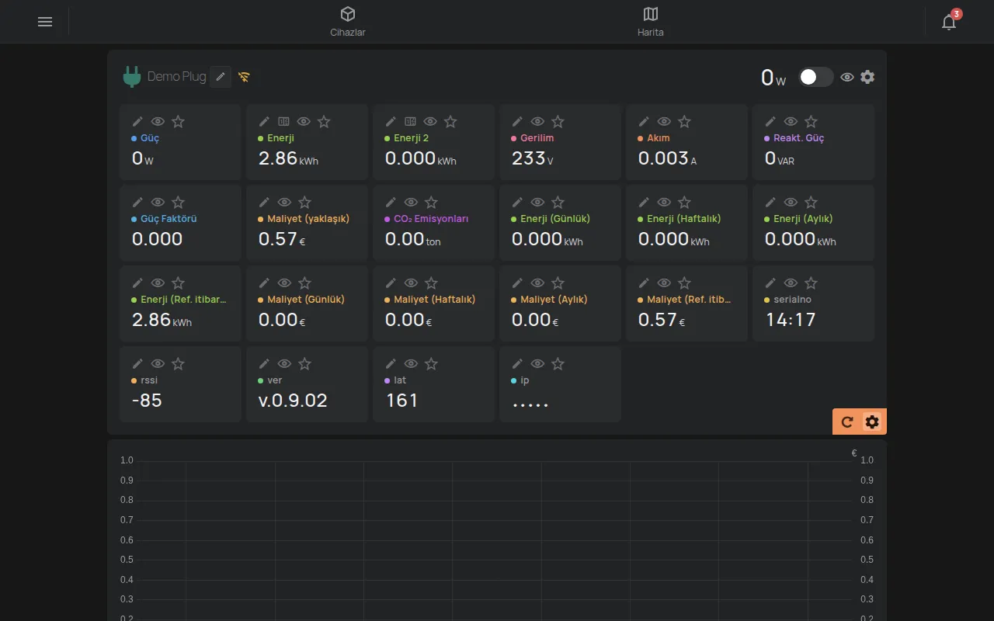
Task: Star the CO₂ Emisyonları card
Action: pos(431,203)
